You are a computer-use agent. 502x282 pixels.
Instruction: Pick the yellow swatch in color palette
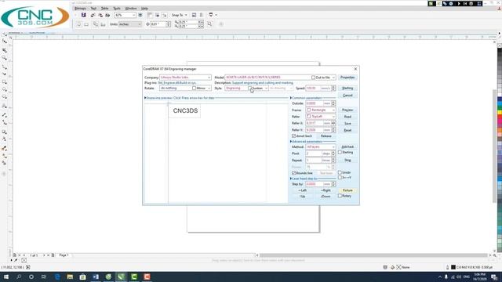click(x=500, y=113)
